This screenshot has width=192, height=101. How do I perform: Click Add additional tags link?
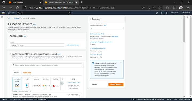(x=73, y=45)
